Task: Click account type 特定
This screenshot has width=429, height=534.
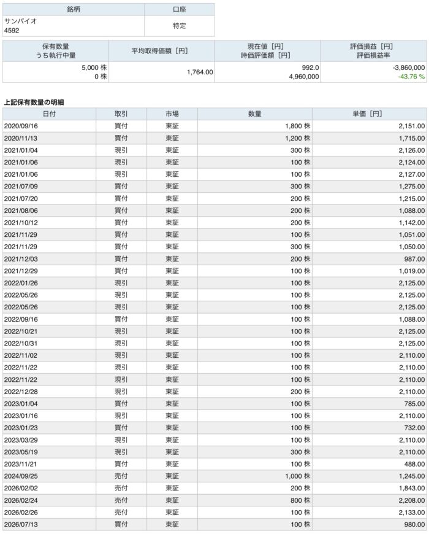Action: pyautogui.click(x=179, y=26)
